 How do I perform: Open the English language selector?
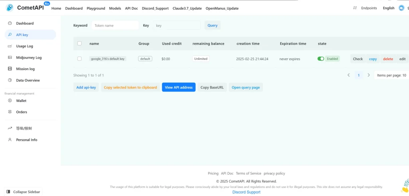(x=388, y=8)
